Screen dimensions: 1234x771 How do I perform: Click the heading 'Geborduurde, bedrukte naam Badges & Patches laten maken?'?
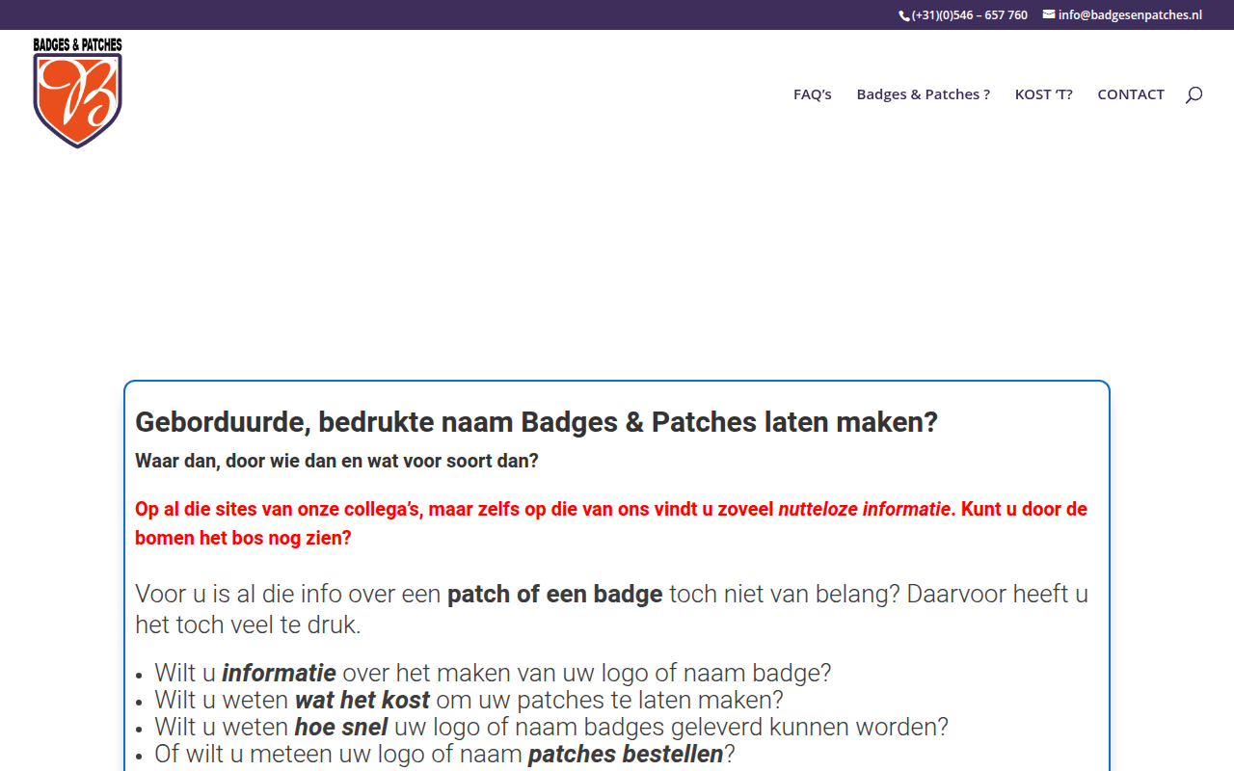(536, 422)
